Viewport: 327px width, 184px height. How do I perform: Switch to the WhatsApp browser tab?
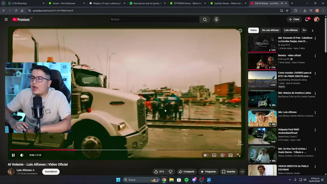coord(26,3)
